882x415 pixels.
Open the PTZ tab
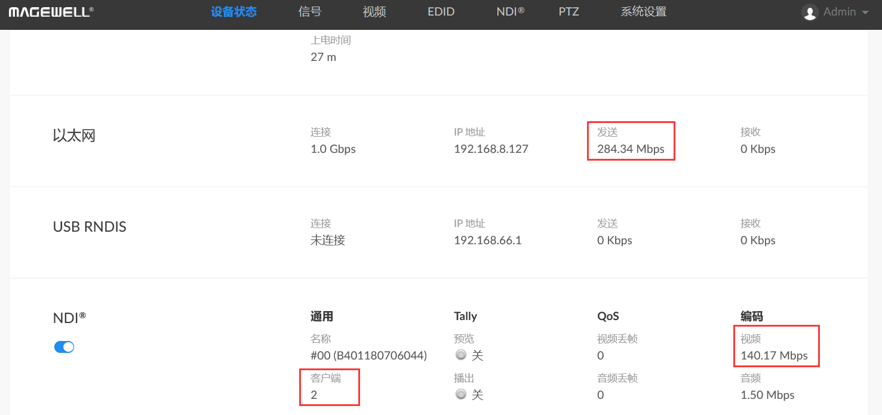pyautogui.click(x=568, y=11)
